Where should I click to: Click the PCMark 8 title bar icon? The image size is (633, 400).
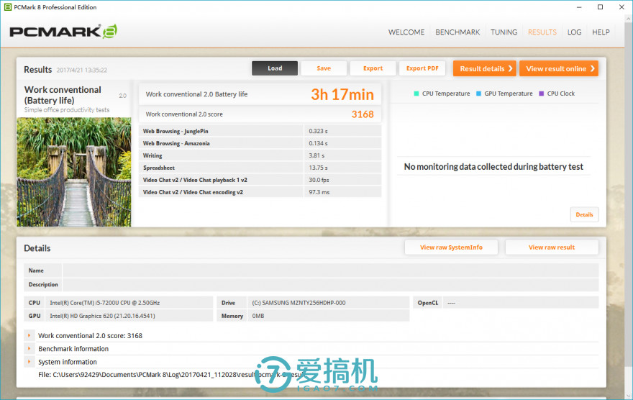[8, 7]
